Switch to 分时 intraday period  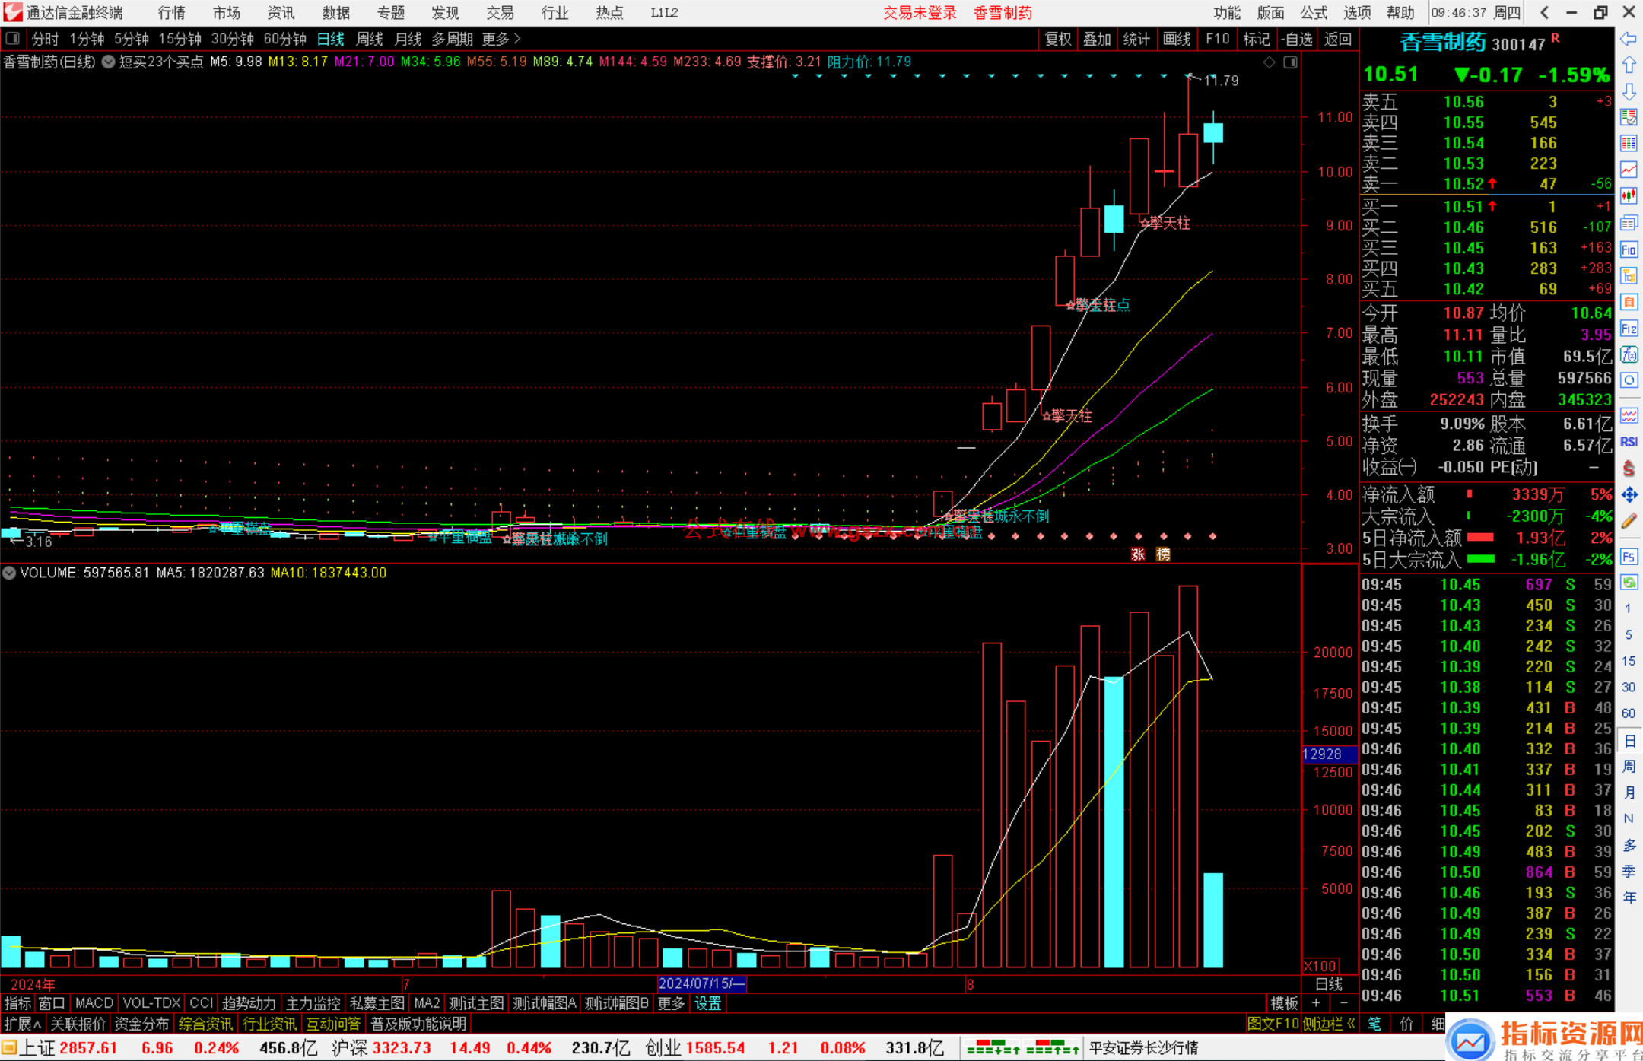click(x=45, y=39)
